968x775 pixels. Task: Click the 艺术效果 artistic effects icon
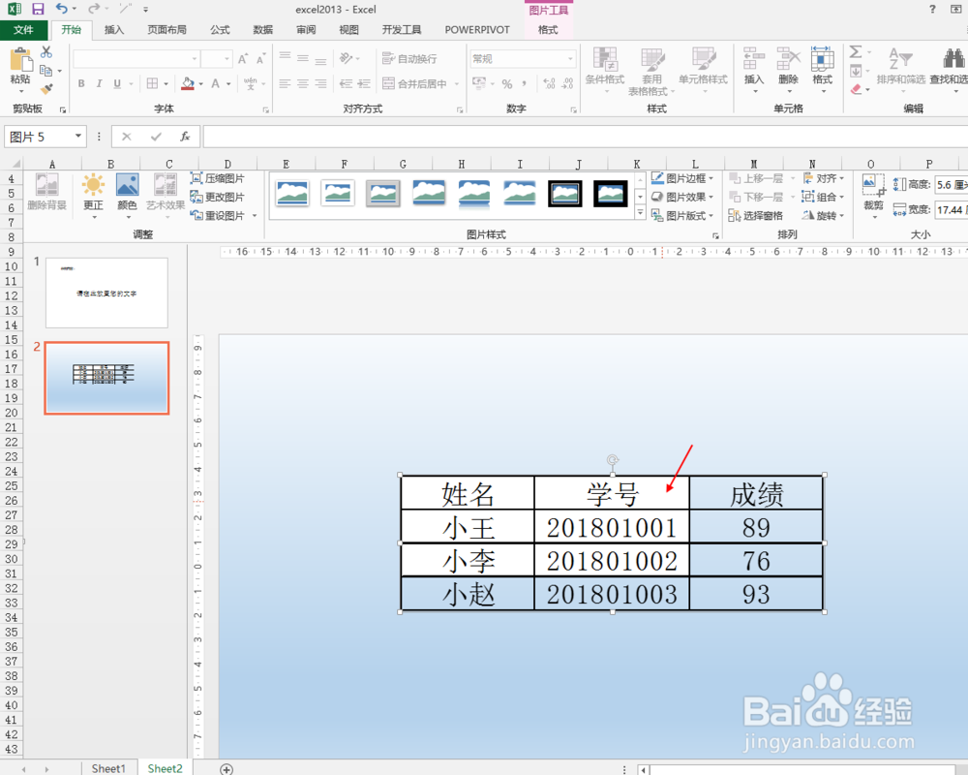166,185
